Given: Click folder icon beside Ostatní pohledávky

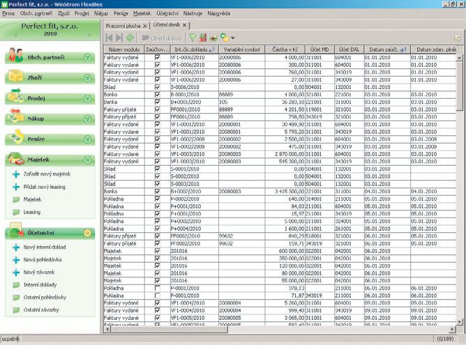Looking at the screenshot, I should pos(16,298).
